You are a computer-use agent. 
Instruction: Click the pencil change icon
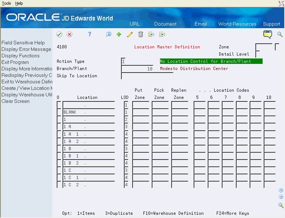pyautogui.click(x=130, y=34)
